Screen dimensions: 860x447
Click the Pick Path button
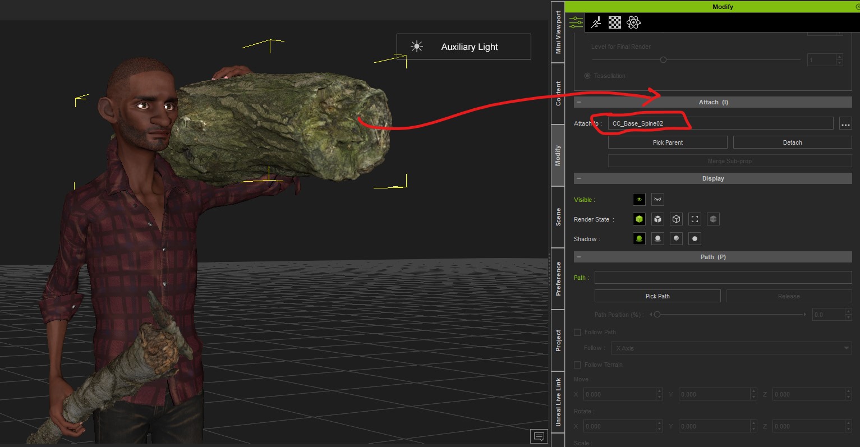(657, 296)
